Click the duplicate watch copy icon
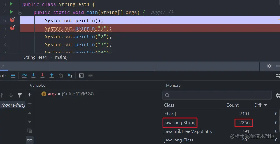The image size is (280, 144). pyautogui.click(x=30, y=131)
